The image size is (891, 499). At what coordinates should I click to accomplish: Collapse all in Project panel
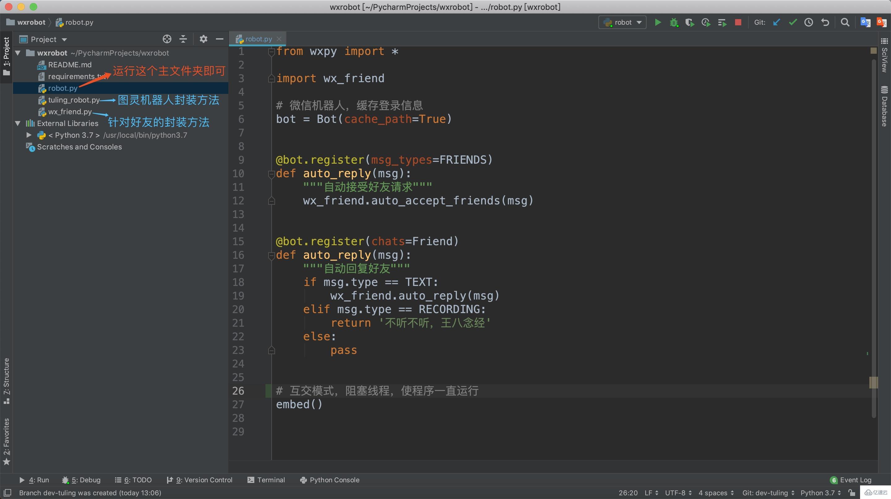[x=183, y=39]
